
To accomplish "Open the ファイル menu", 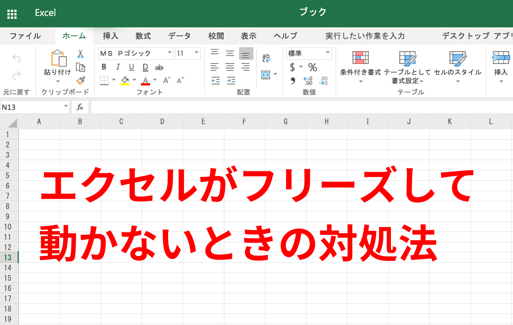I will coord(25,36).
